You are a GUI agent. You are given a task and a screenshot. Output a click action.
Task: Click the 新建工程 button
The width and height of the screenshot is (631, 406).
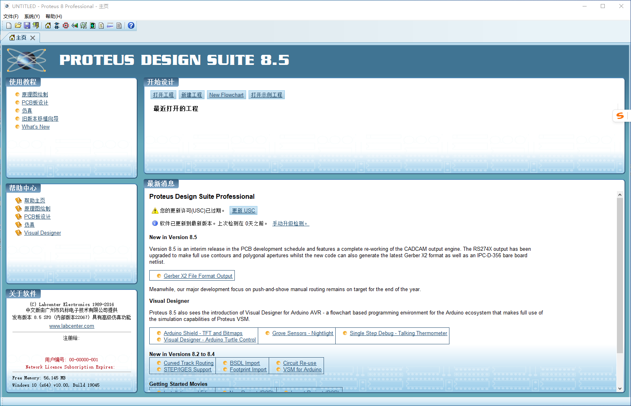pyautogui.click(x=192, y=95)
